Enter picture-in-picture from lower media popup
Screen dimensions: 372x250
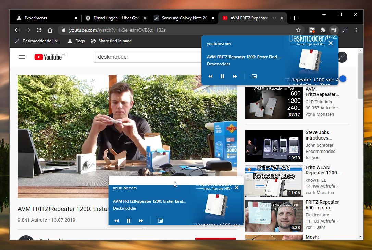(160, 221)
